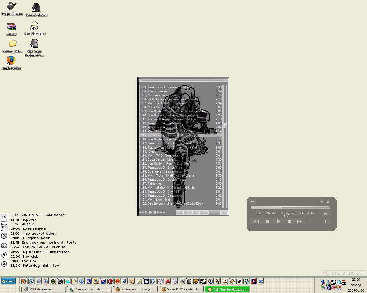This screenshot has height=293, width=367.
Task: Click the circular target icon in mini player
Action: pos(325,214)
